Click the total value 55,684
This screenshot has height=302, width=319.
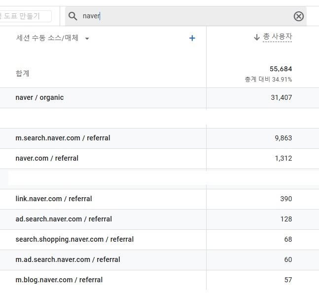click(281, 69)
